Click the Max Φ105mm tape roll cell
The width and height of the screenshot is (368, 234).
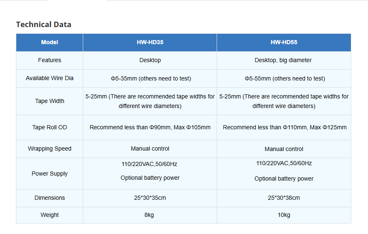150,127
